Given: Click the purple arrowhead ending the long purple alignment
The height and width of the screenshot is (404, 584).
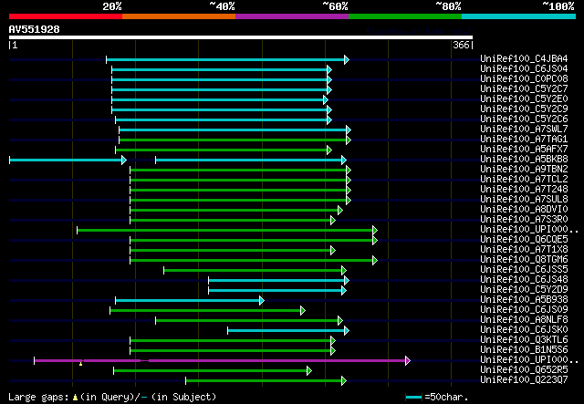Looking at the screenshot, I should 408,360.
